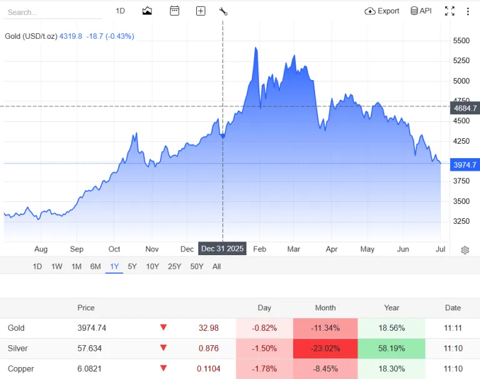Select the 50Y time range tab
Image resolution: width=480 pixels, height=379 pixels.
(x=196, y=266)
